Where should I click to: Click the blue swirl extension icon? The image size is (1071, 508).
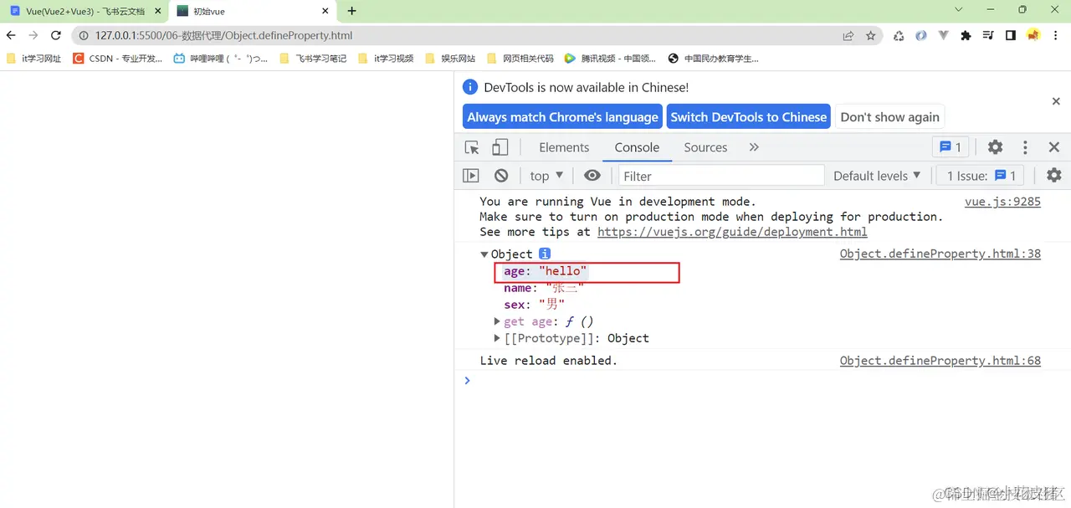pyautogui.click(x=921, y=36)
